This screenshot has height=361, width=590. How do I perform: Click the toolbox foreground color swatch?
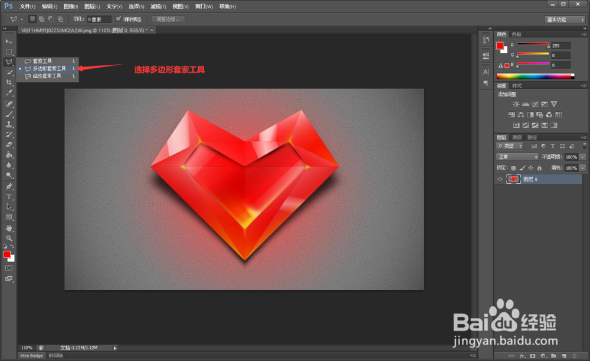tap(6, 254)
